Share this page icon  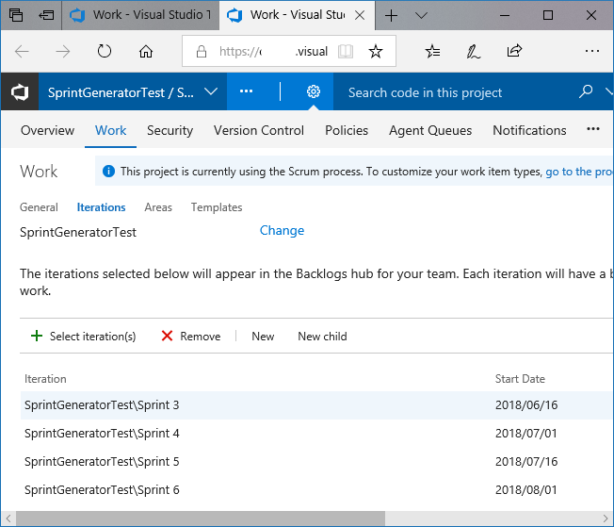click(x=514, y=51)
